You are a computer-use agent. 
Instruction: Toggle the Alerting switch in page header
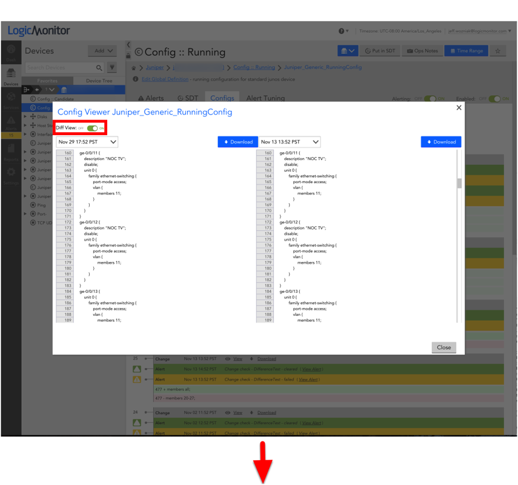pyautogui.click(x=430, y=99)
